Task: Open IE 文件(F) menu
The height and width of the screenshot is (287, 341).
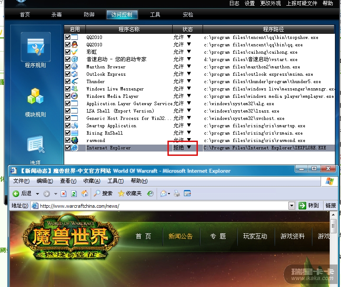Action: [21, 181]
